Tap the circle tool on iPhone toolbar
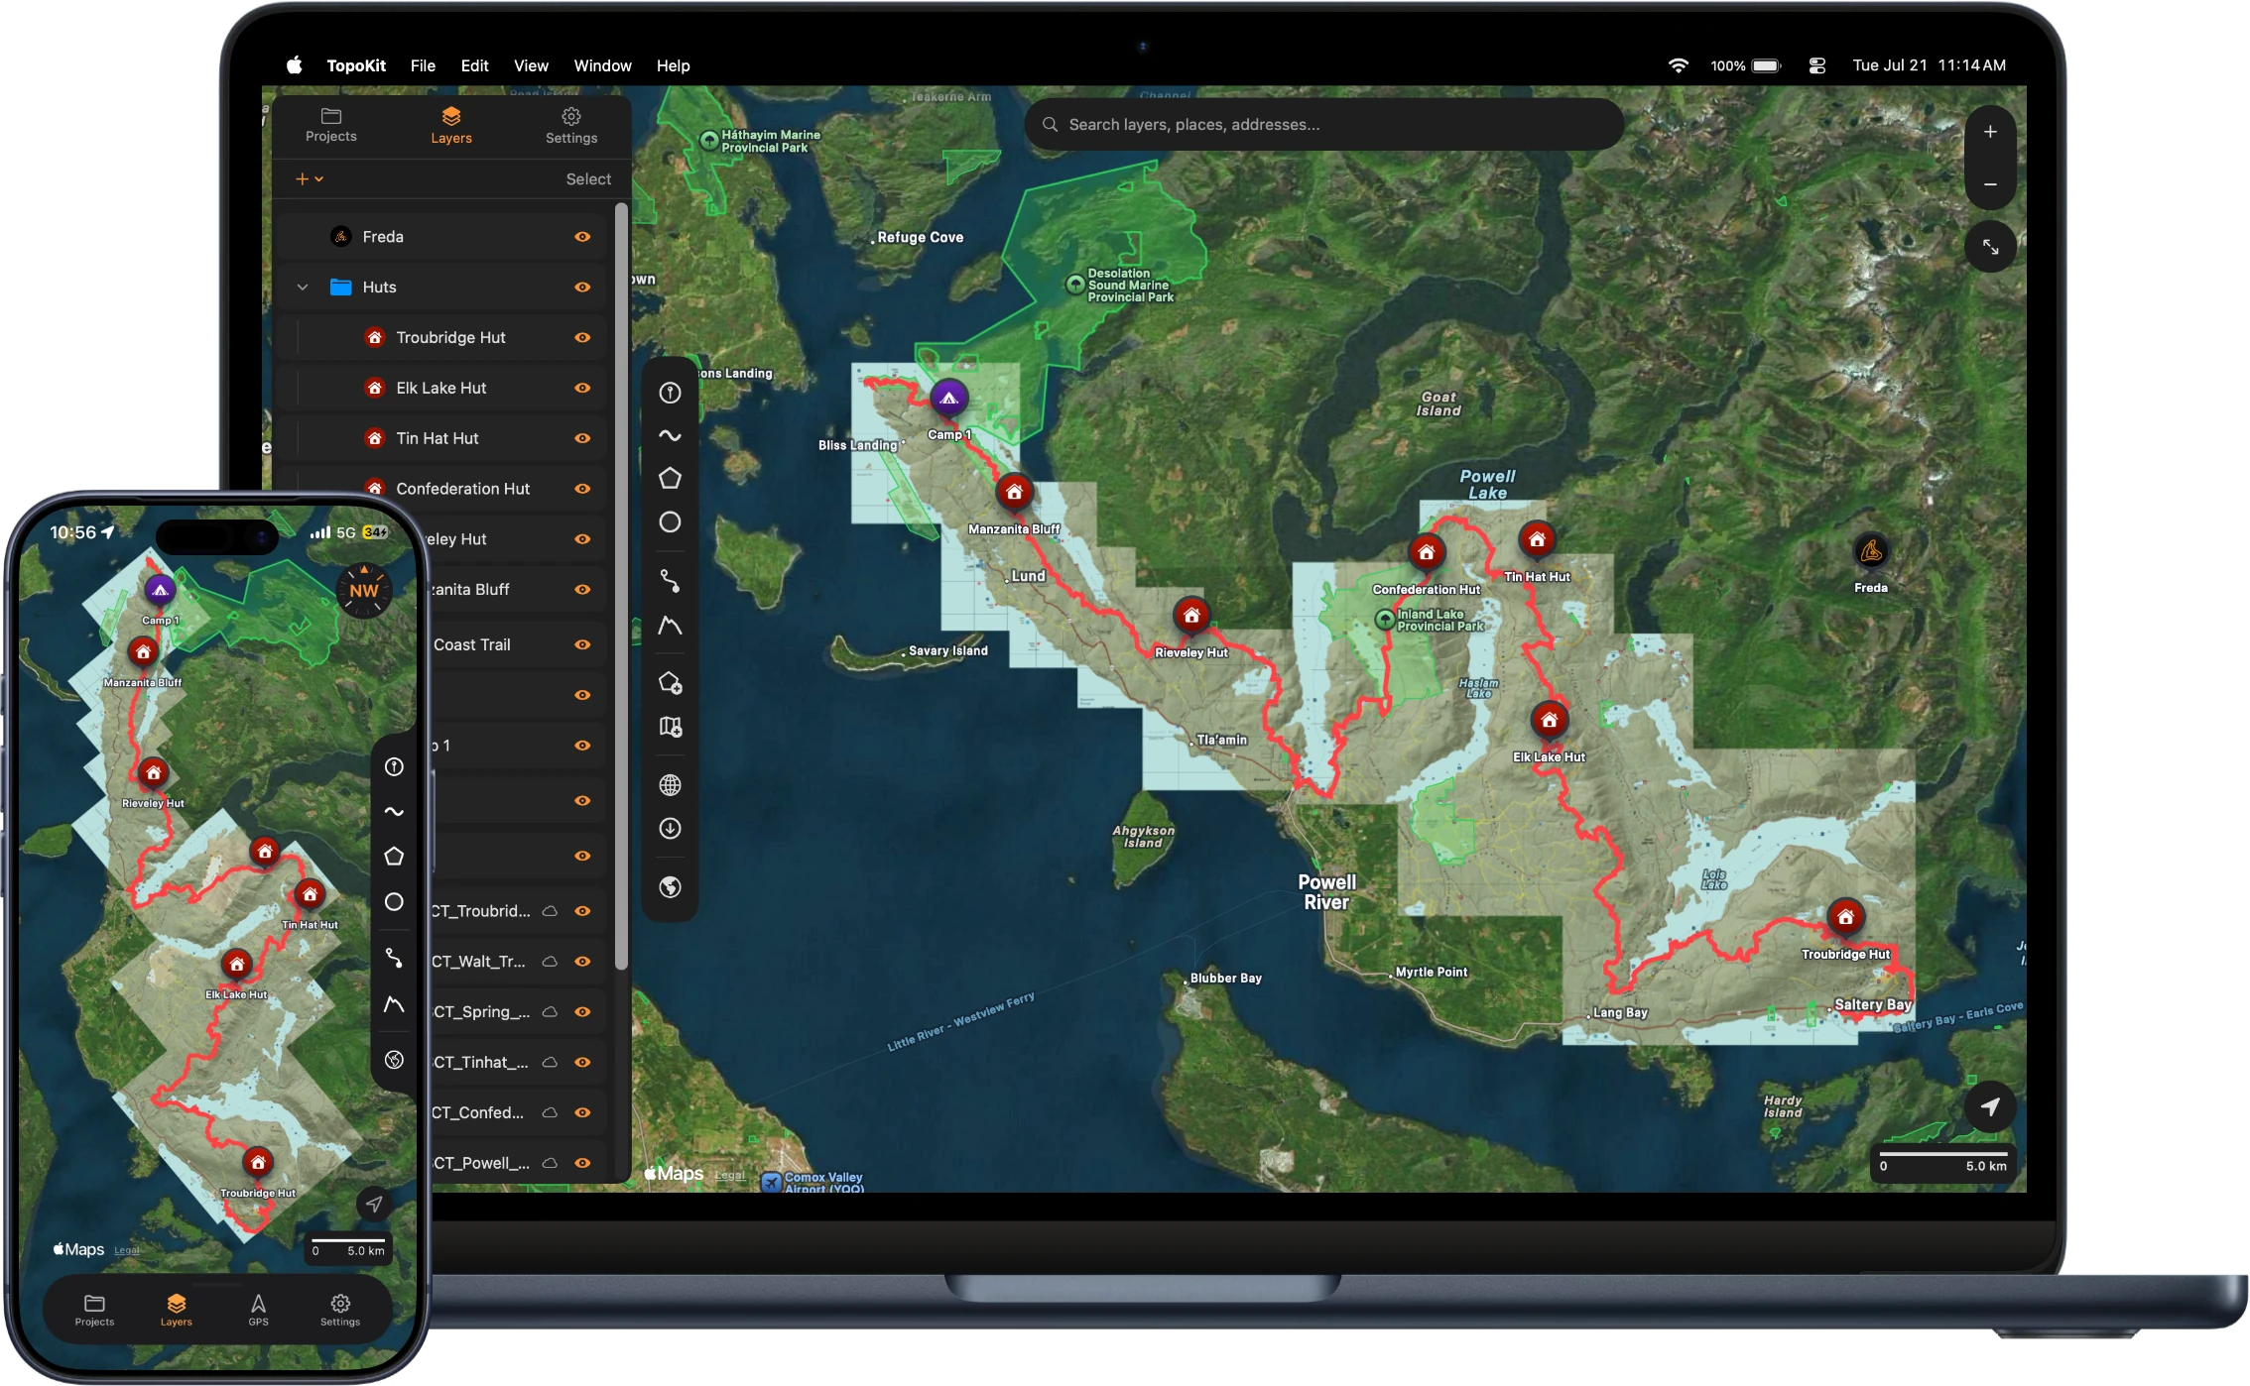Screen dimensions: 2250x1386 click(394, 902)
